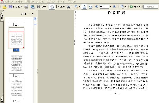Click the save copy floppy icon
159x103 pixels.
10,7
